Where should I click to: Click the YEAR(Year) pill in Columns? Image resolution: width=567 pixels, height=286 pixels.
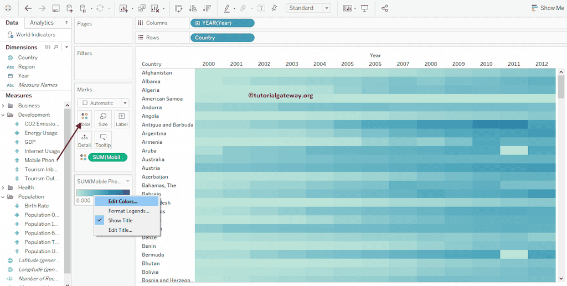[x=221, y=23]
